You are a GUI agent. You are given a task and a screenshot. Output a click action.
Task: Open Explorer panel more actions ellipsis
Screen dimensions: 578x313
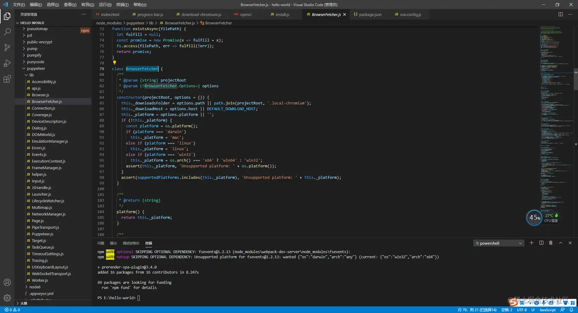[84, 15]
